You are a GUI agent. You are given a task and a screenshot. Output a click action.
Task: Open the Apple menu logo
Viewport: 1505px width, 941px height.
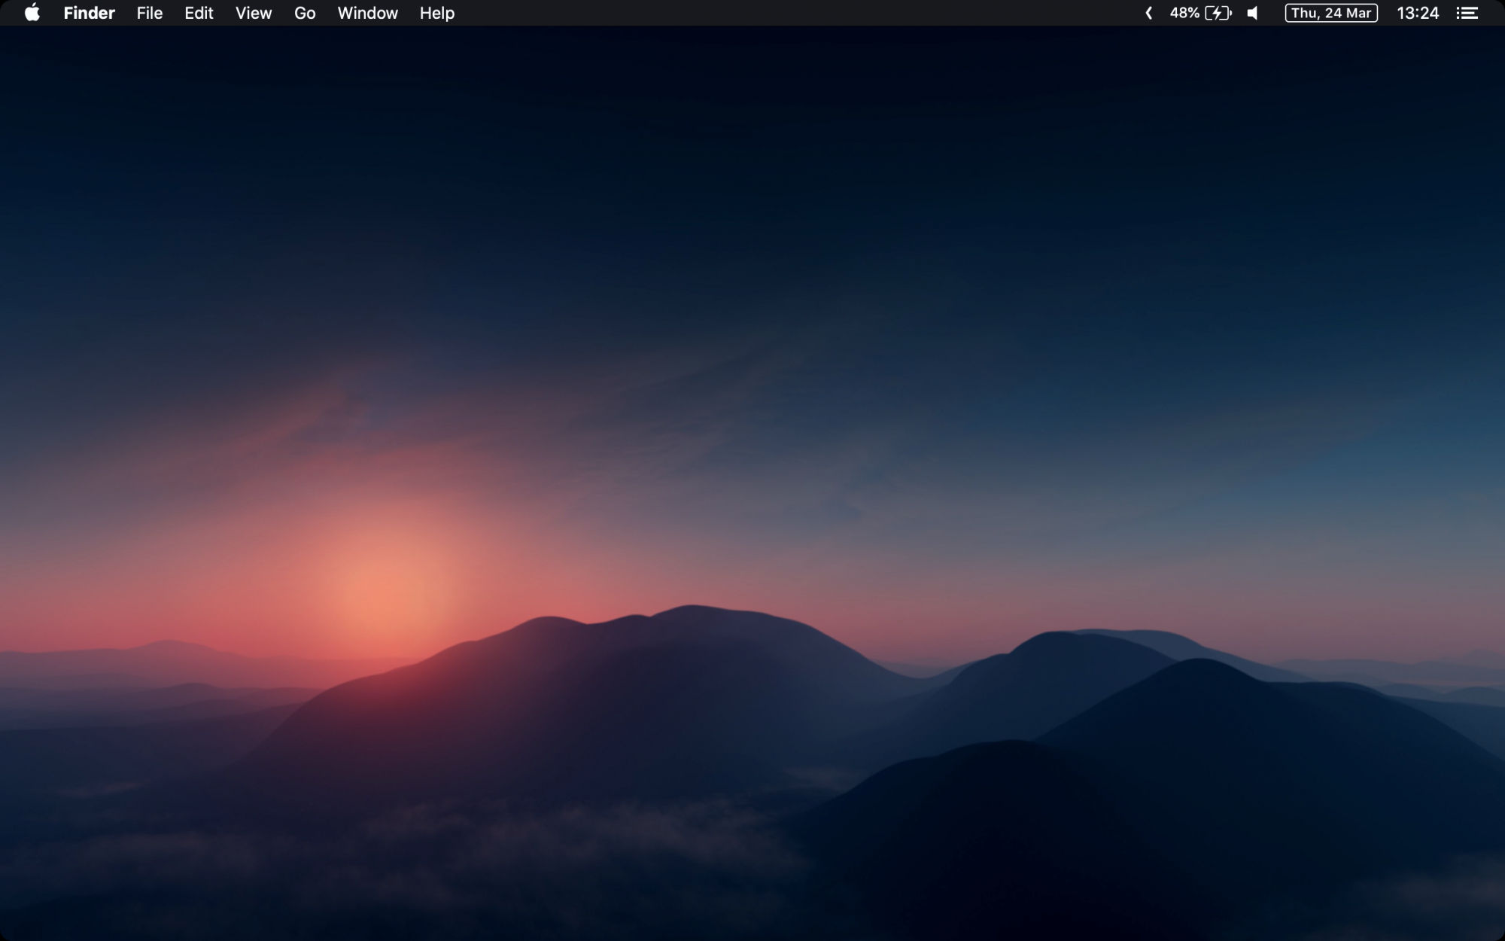point(32,13)
